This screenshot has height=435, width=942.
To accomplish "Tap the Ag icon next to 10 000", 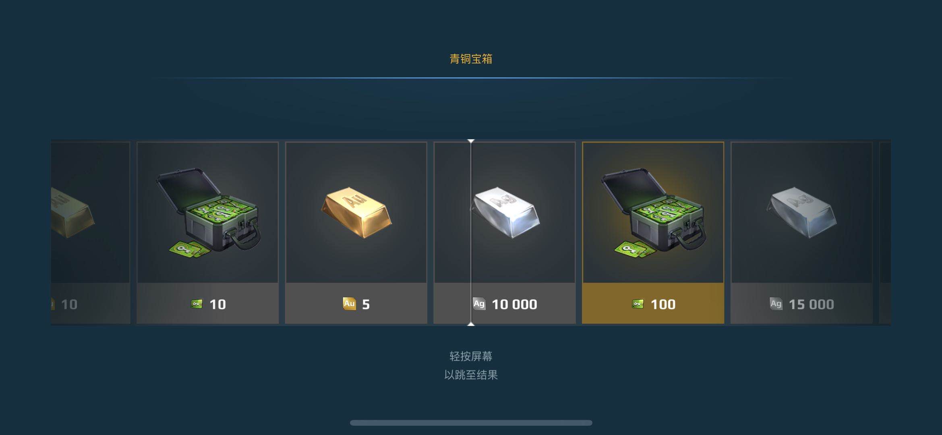I will pyautogui.click(x=479, y=304).
